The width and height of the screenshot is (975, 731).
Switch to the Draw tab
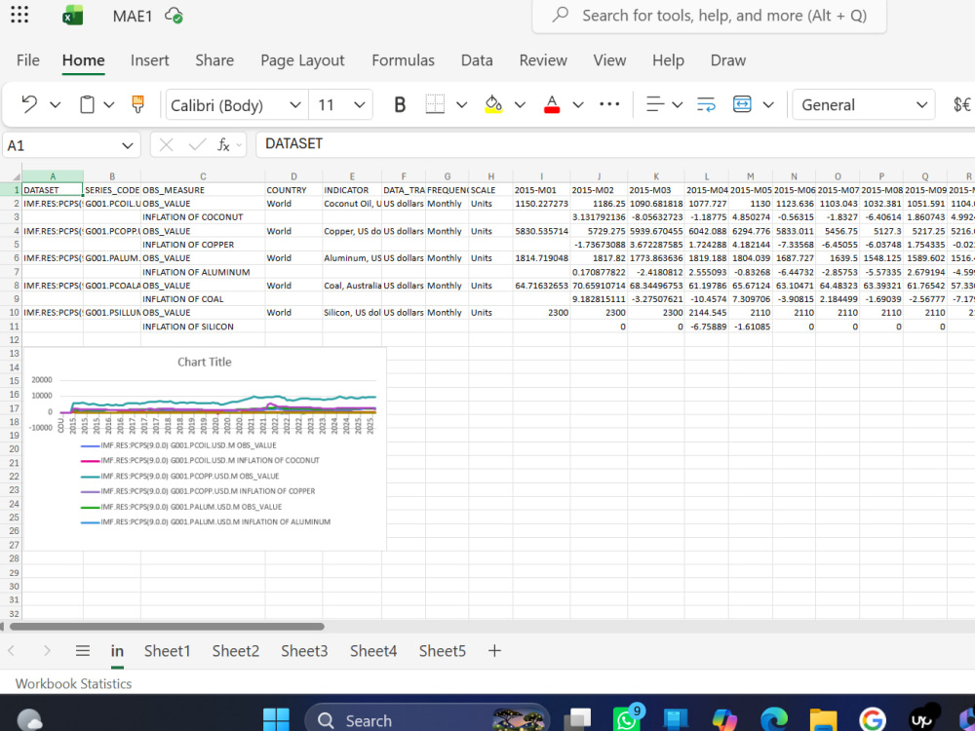pos(728,60)
